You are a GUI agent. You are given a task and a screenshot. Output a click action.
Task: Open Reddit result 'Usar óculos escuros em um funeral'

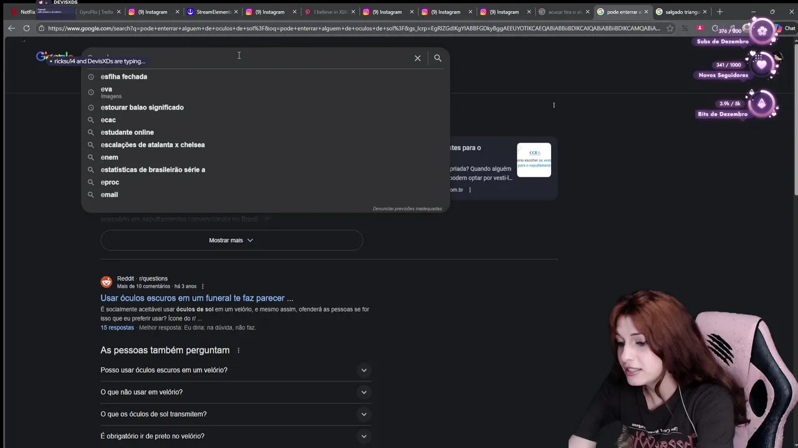197,298
